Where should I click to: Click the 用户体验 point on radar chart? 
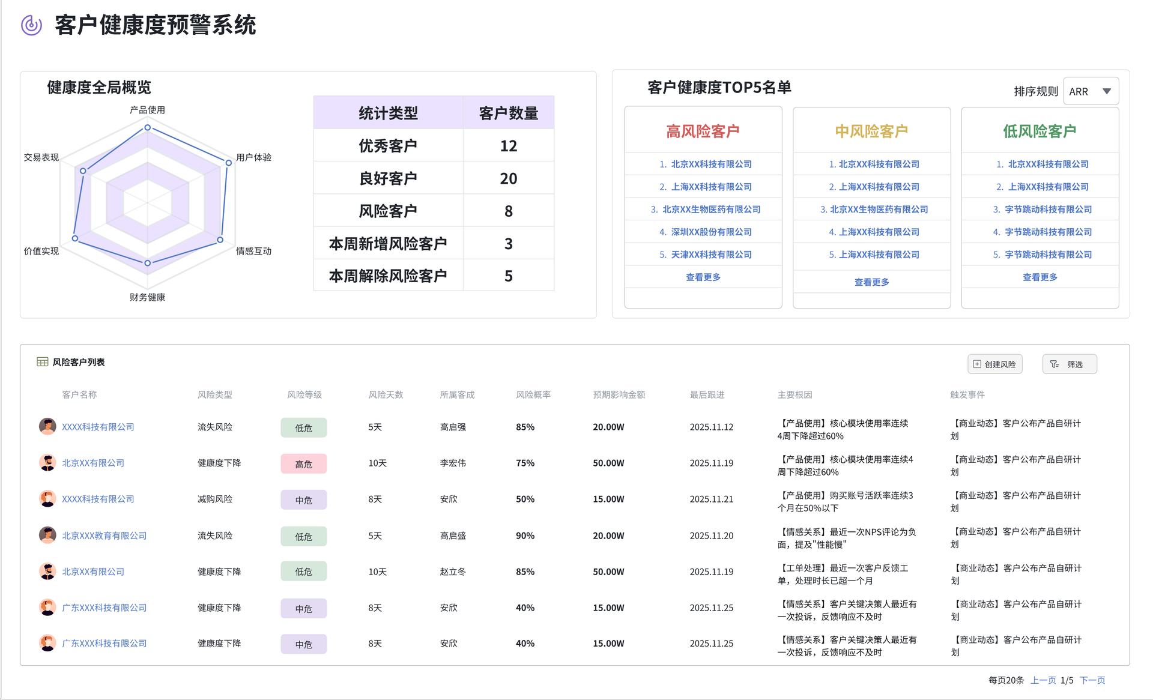[229, 163]
